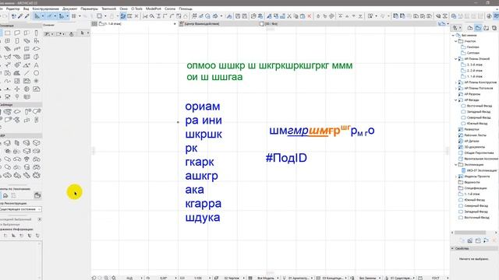Collapse the Свойства panel section
Image resolution: width=499 pixels, height=280 pixels.
(x=452, y=249)
